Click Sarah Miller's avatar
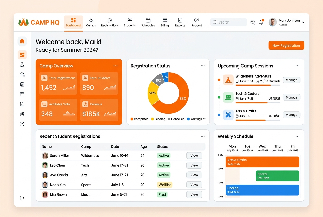This screenshot has width=323, height=217. point(45,155)
